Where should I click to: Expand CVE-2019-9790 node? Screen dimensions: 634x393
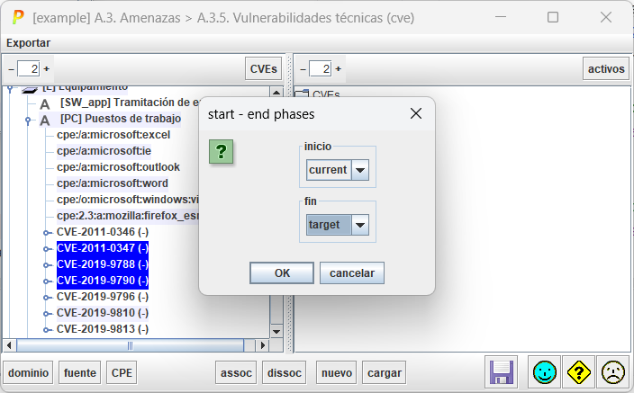48,281
